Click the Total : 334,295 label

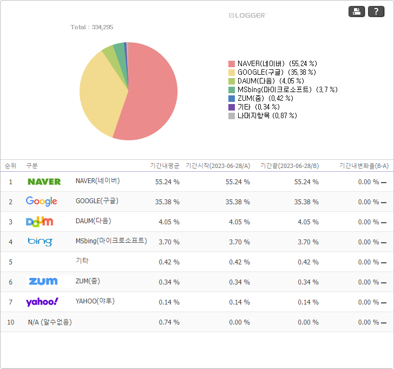91,27
